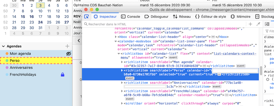
Task: Open the Débogueur tab
Action: pyautogui.click(x=157, y=17)
